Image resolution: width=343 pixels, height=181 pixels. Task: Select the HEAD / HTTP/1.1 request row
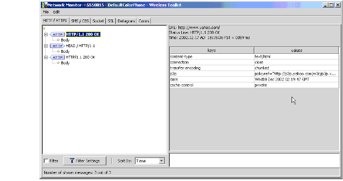pos(80,46)
